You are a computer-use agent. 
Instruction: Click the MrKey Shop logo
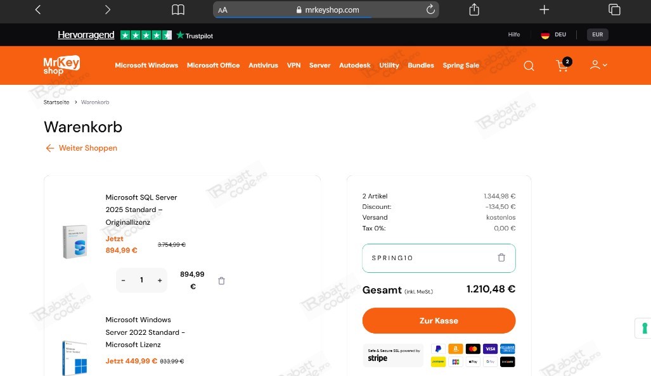(61, 65)
